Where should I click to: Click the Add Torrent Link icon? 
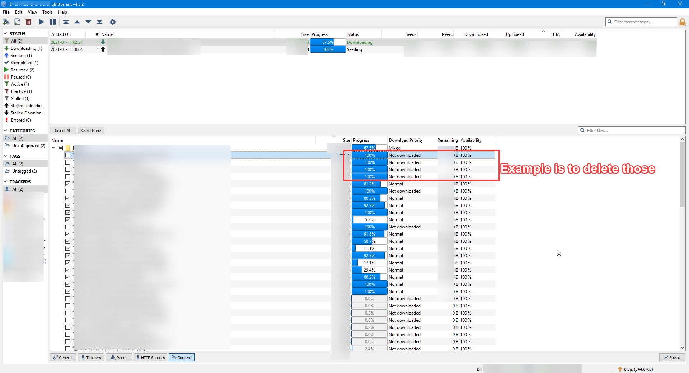coord(6,22)
